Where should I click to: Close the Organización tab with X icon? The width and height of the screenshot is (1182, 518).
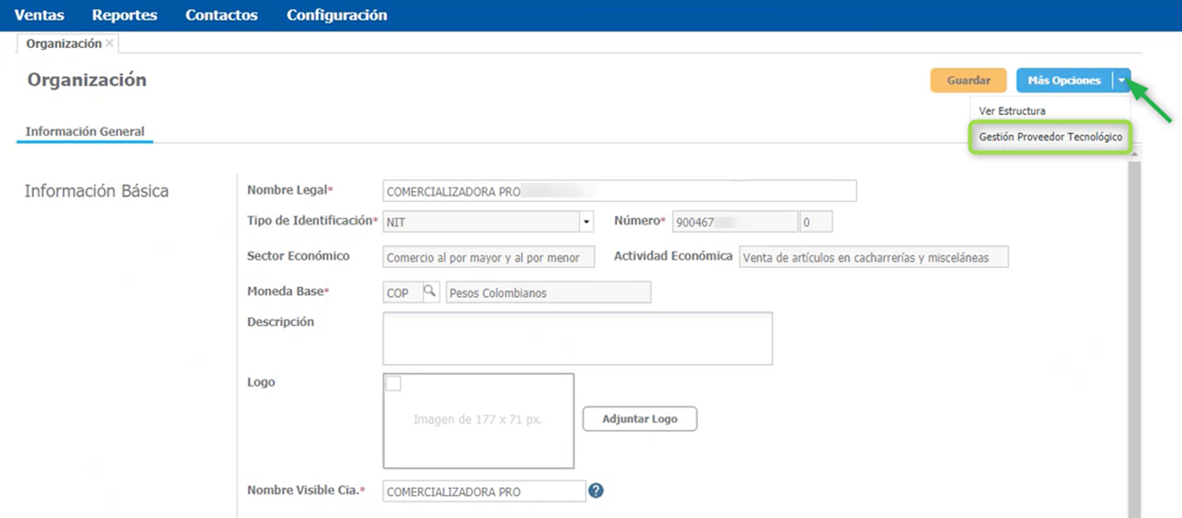click(109, 44)
